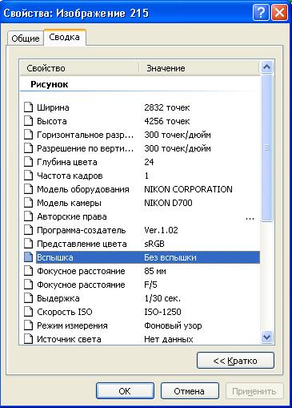Screen dimensions: 292x408
Task: Click the Значение column header
Action: pos(199,68)
